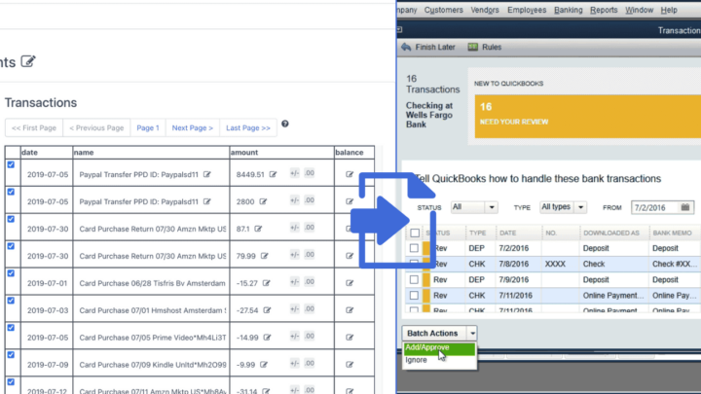Edit the 79.99 amount
This screenshot has width=701, height=394.
point(264,256)
